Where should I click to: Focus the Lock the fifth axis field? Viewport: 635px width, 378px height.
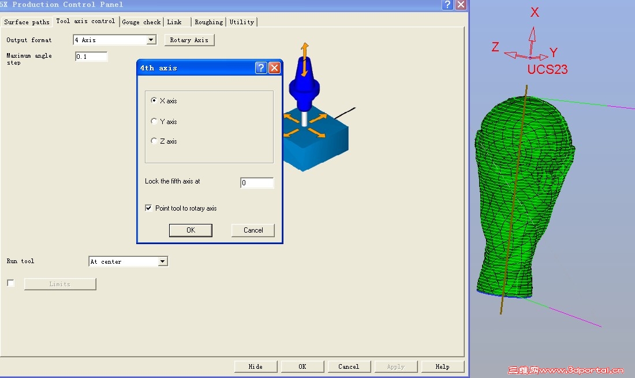point(257,183)
